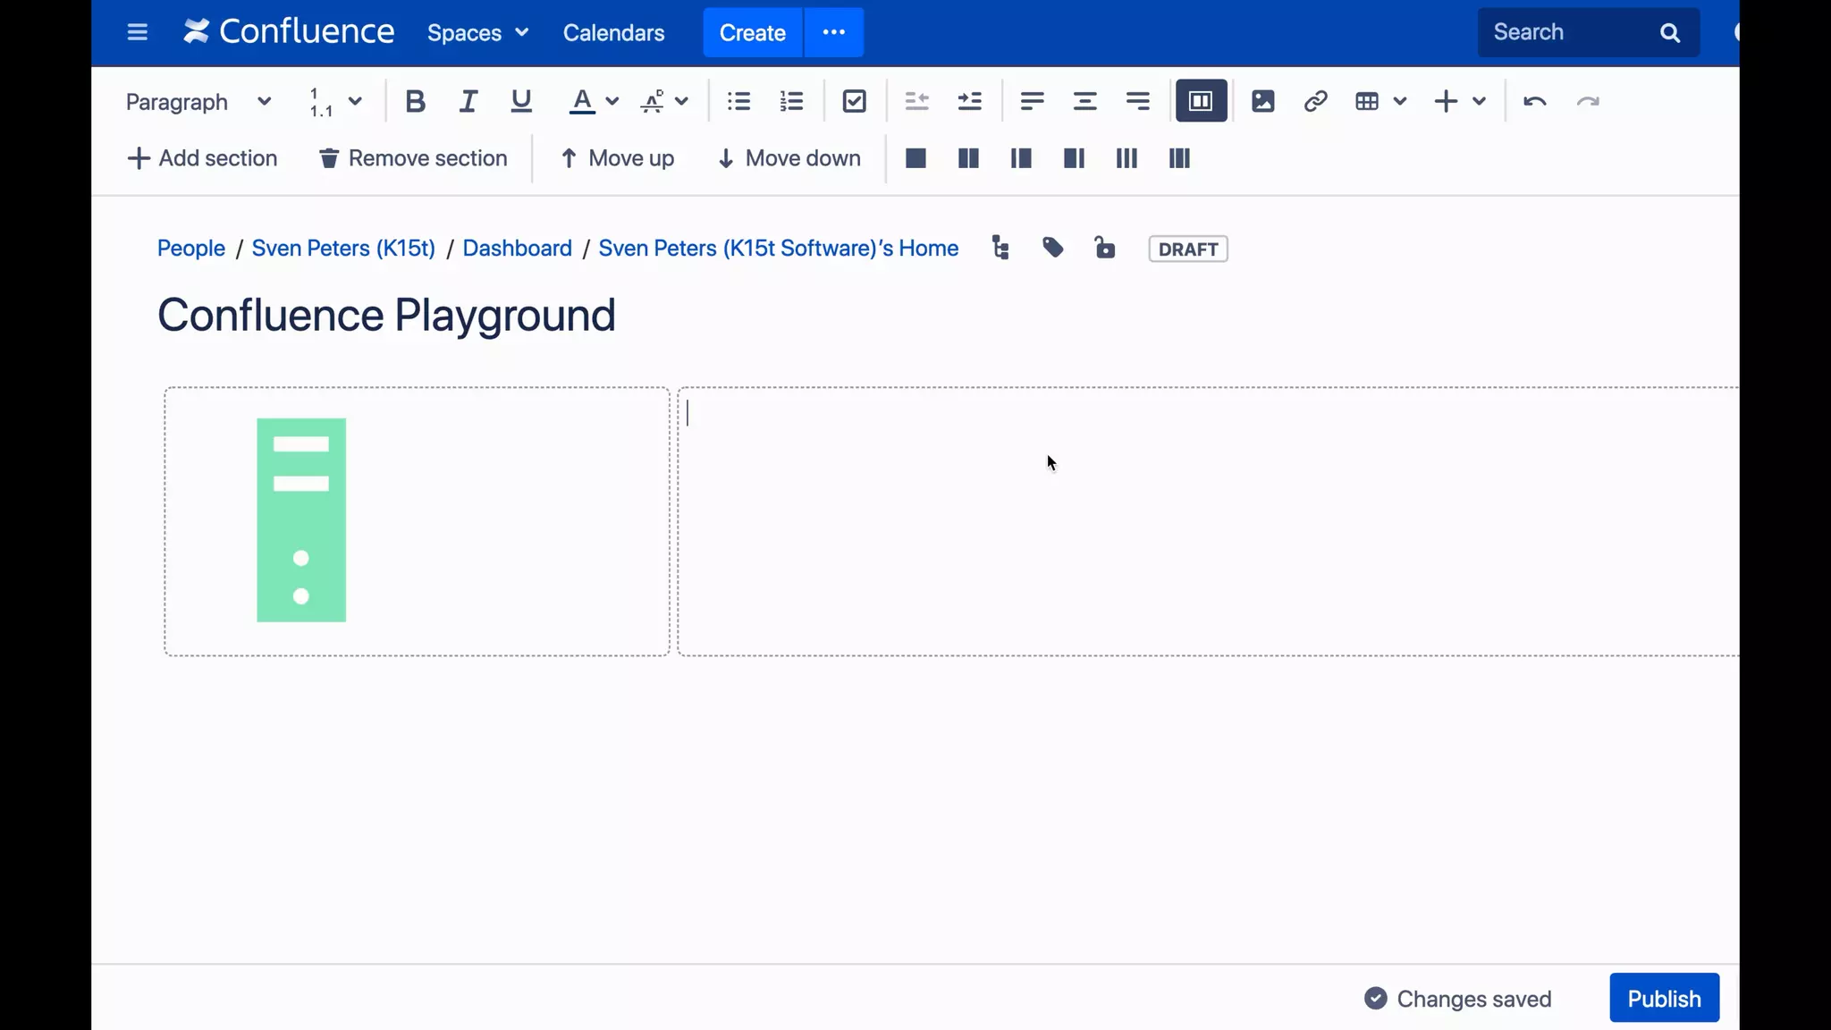The width and height of the screenshot is (1831, 1030).
Task: Undo the last edit
Action: point(1534,102)
